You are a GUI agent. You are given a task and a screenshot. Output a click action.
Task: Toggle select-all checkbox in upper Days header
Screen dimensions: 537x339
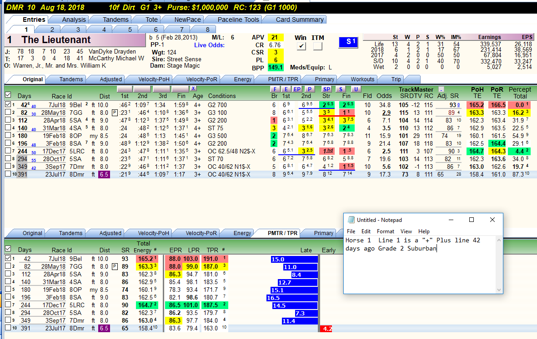click(x=8, y=95)
